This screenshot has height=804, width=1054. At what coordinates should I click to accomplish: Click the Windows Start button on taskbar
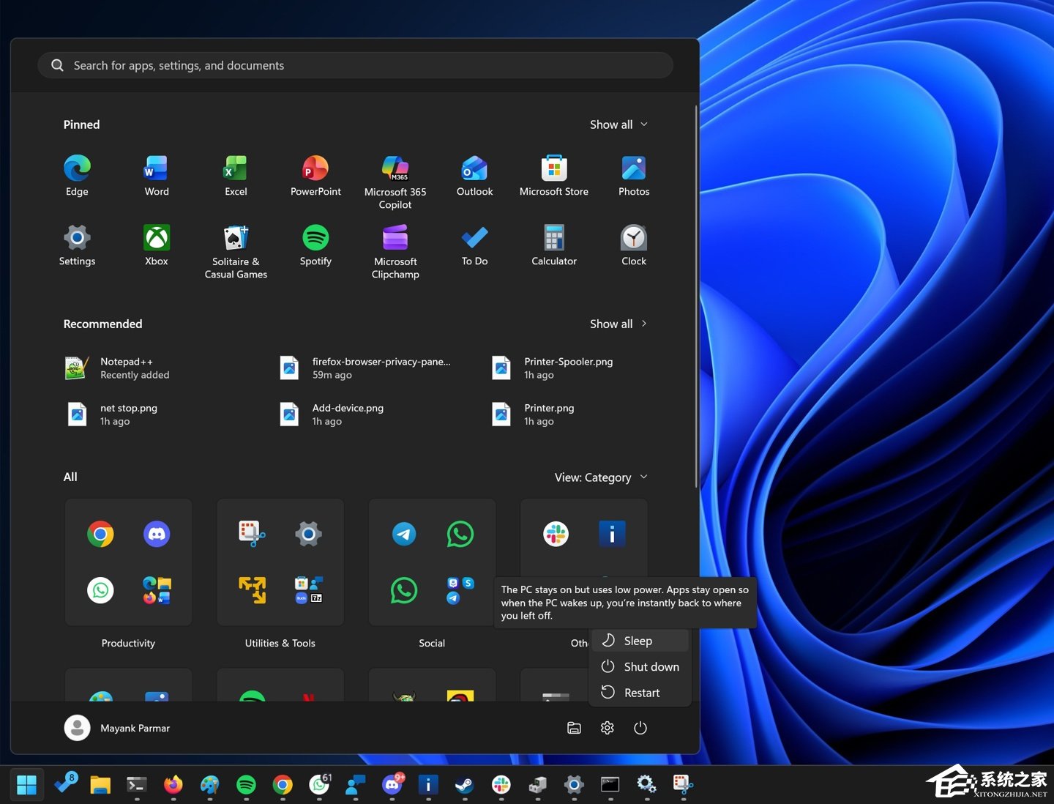26,785
